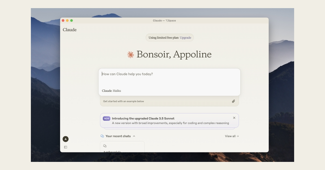Open View all recent chats
Viewport: 325px width, 170px height.
coord(232,136)
